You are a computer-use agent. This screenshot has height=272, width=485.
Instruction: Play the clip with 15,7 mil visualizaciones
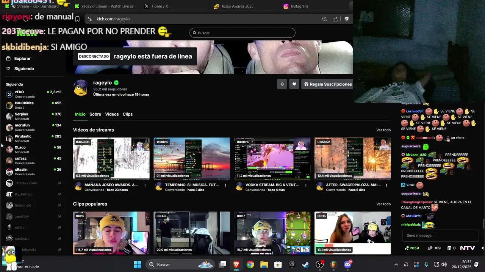[x=272, y=233]
